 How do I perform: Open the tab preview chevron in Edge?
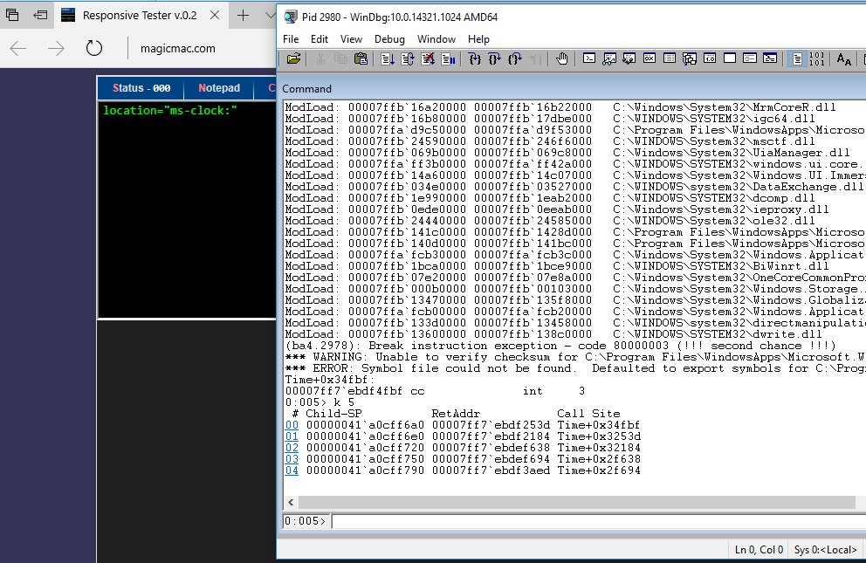[270, 16]
